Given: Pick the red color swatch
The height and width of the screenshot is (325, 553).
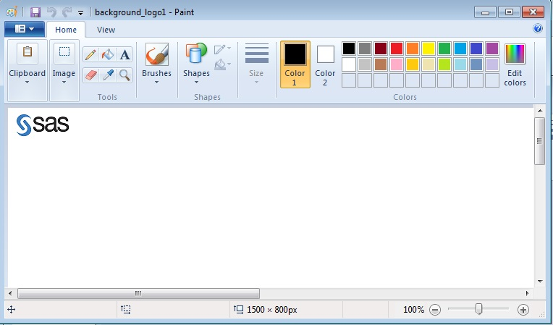Looking at the screenshot, I should (x=397, y=48).
